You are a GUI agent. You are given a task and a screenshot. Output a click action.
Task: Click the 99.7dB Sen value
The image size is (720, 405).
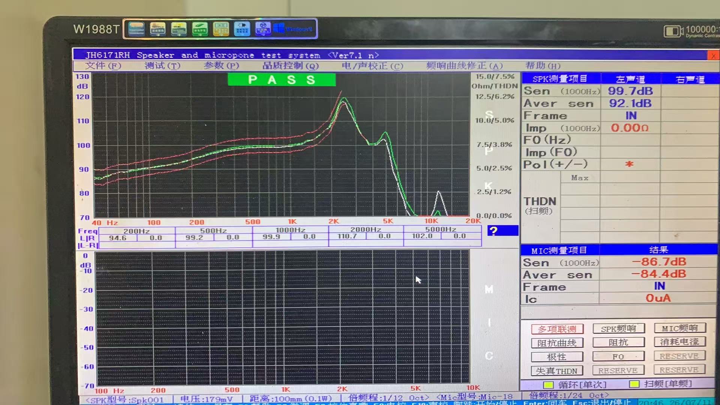pyautogui.click(x=630, y=91)
